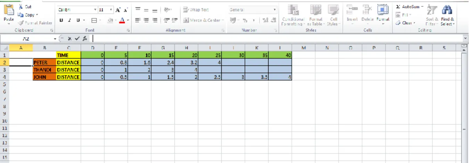
Task: Click AutoSum
Action: pos(409,7)
